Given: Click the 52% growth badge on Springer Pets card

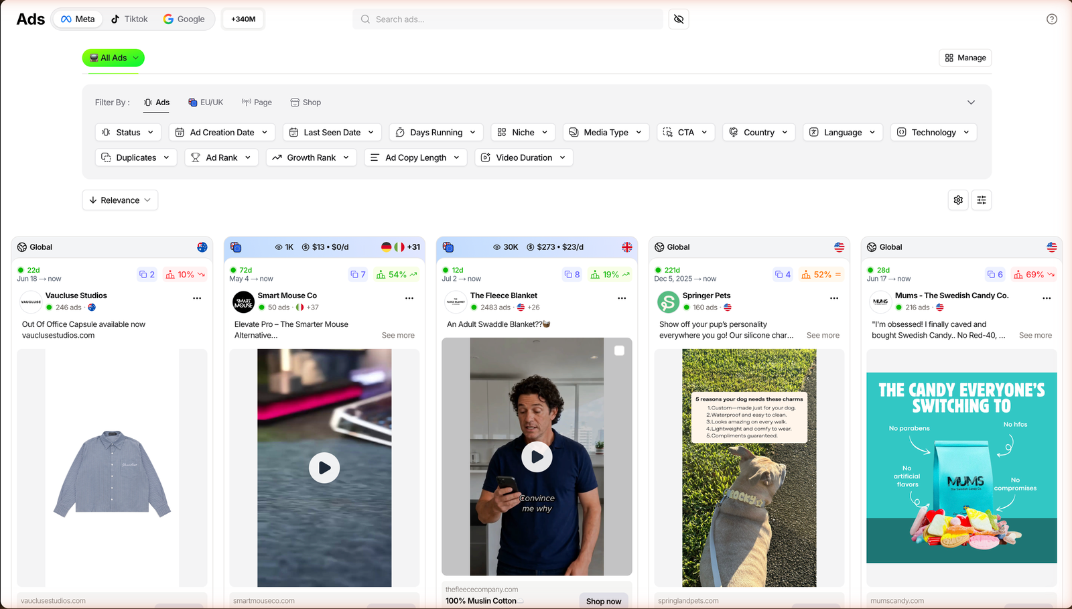Looking at the screenshot, I should [x=821, y=275].
